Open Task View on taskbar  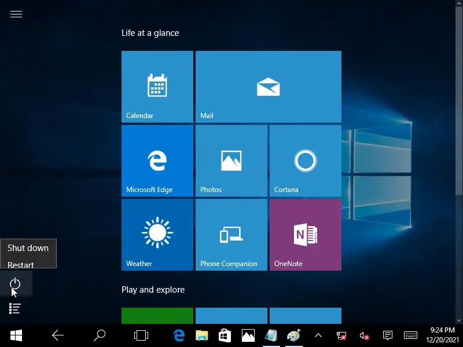pyautogui.click(x=141, y=335)
